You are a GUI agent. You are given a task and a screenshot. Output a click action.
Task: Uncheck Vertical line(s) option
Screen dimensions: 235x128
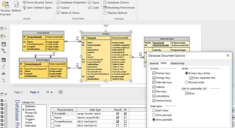tap(154, 101)
